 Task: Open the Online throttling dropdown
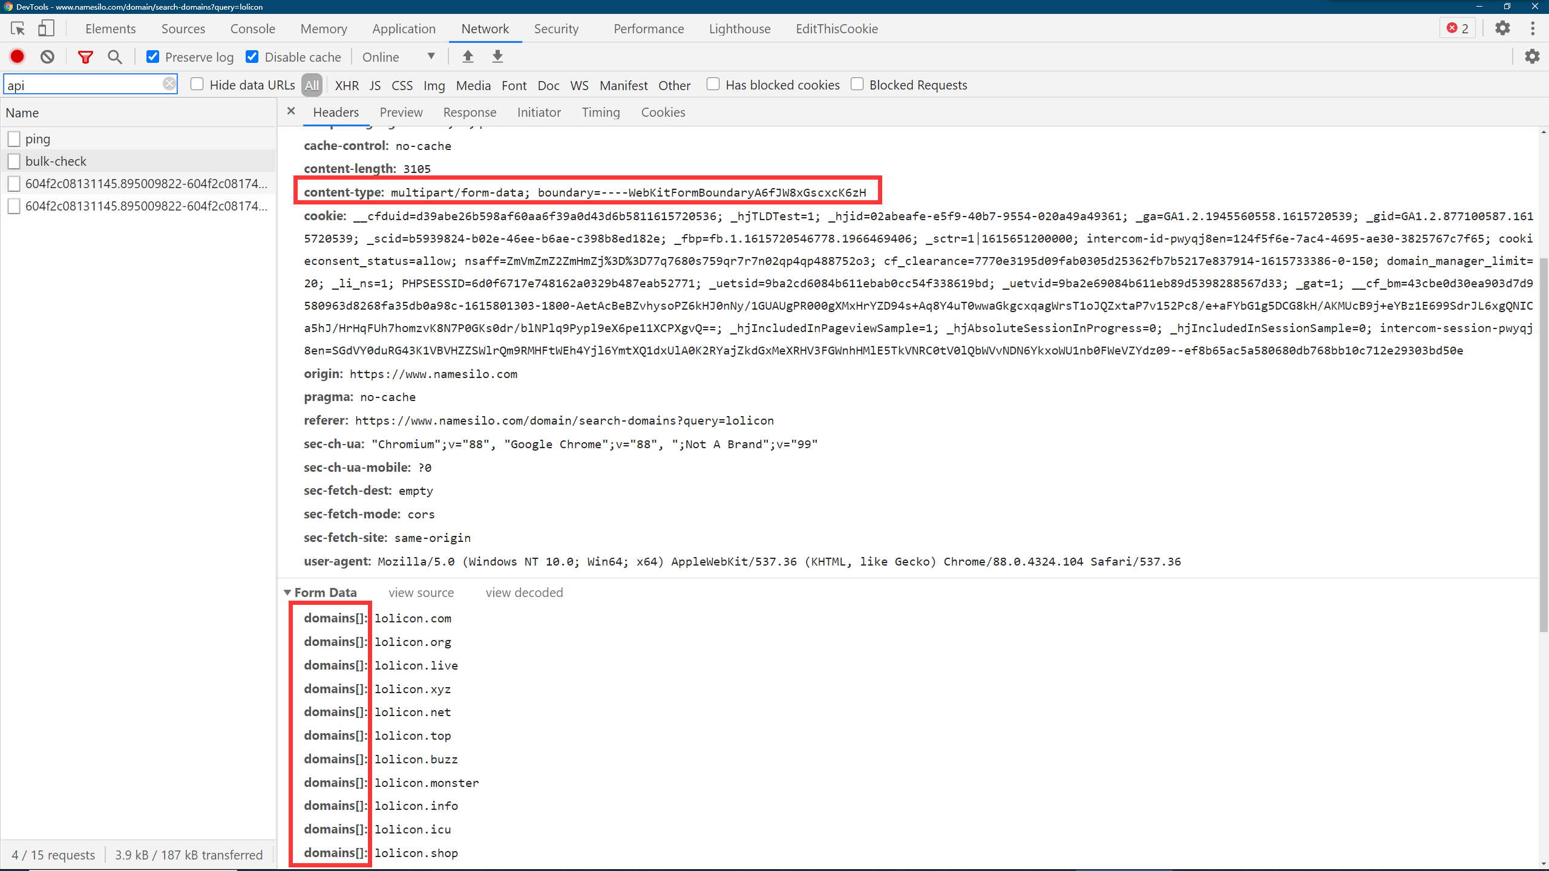[398, 57]
